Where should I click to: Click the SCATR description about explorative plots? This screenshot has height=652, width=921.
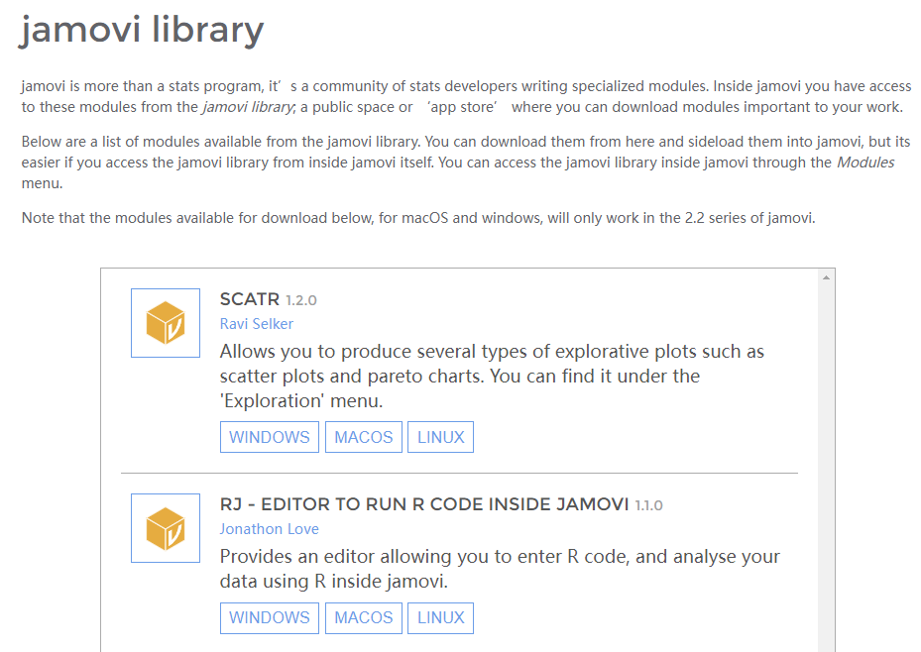point(492,377)
